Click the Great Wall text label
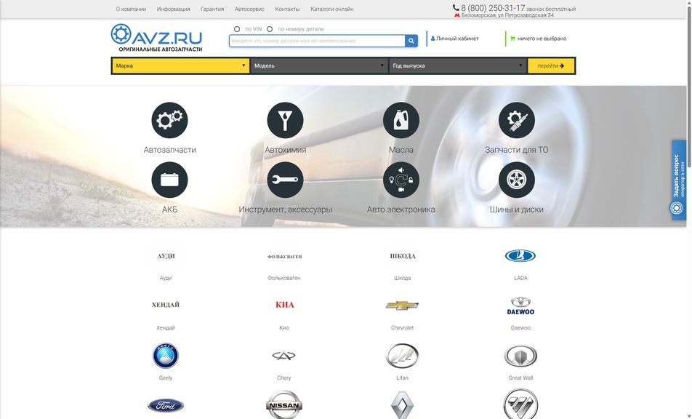692x419 pixels. tap(520, 378)
